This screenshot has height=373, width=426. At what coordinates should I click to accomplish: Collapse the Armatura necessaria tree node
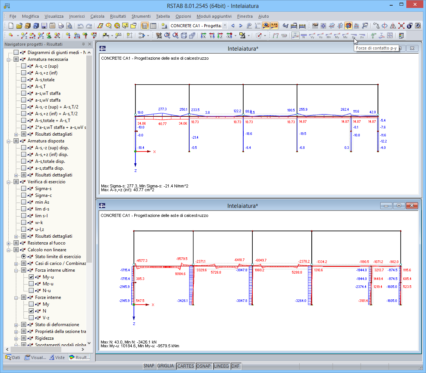click(x=9, y=59)
